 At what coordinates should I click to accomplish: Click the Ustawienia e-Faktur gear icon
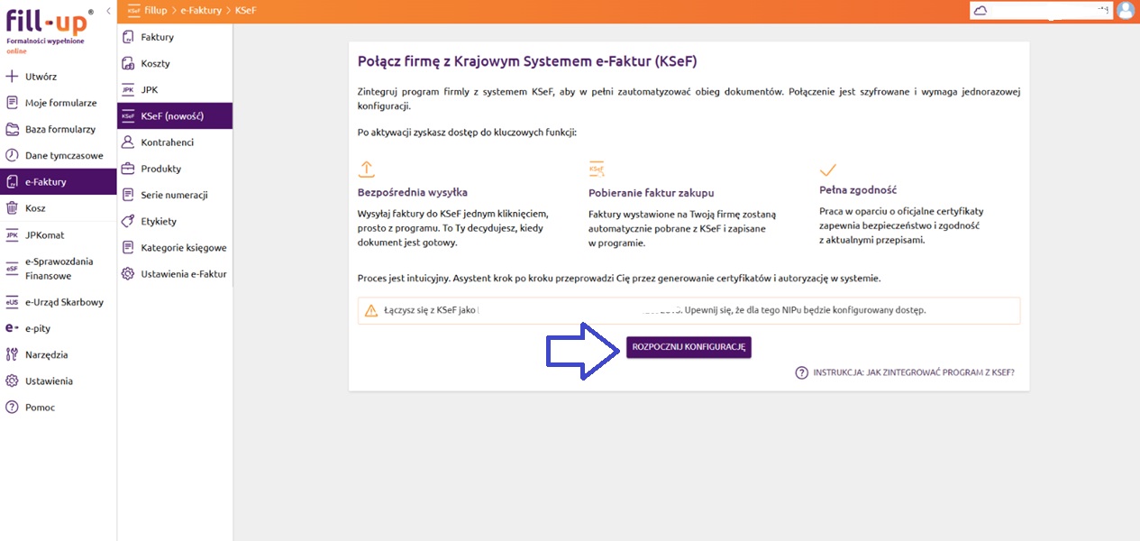coord(128,274)
